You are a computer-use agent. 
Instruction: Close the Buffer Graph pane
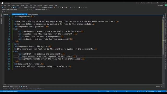click(161, 86)
